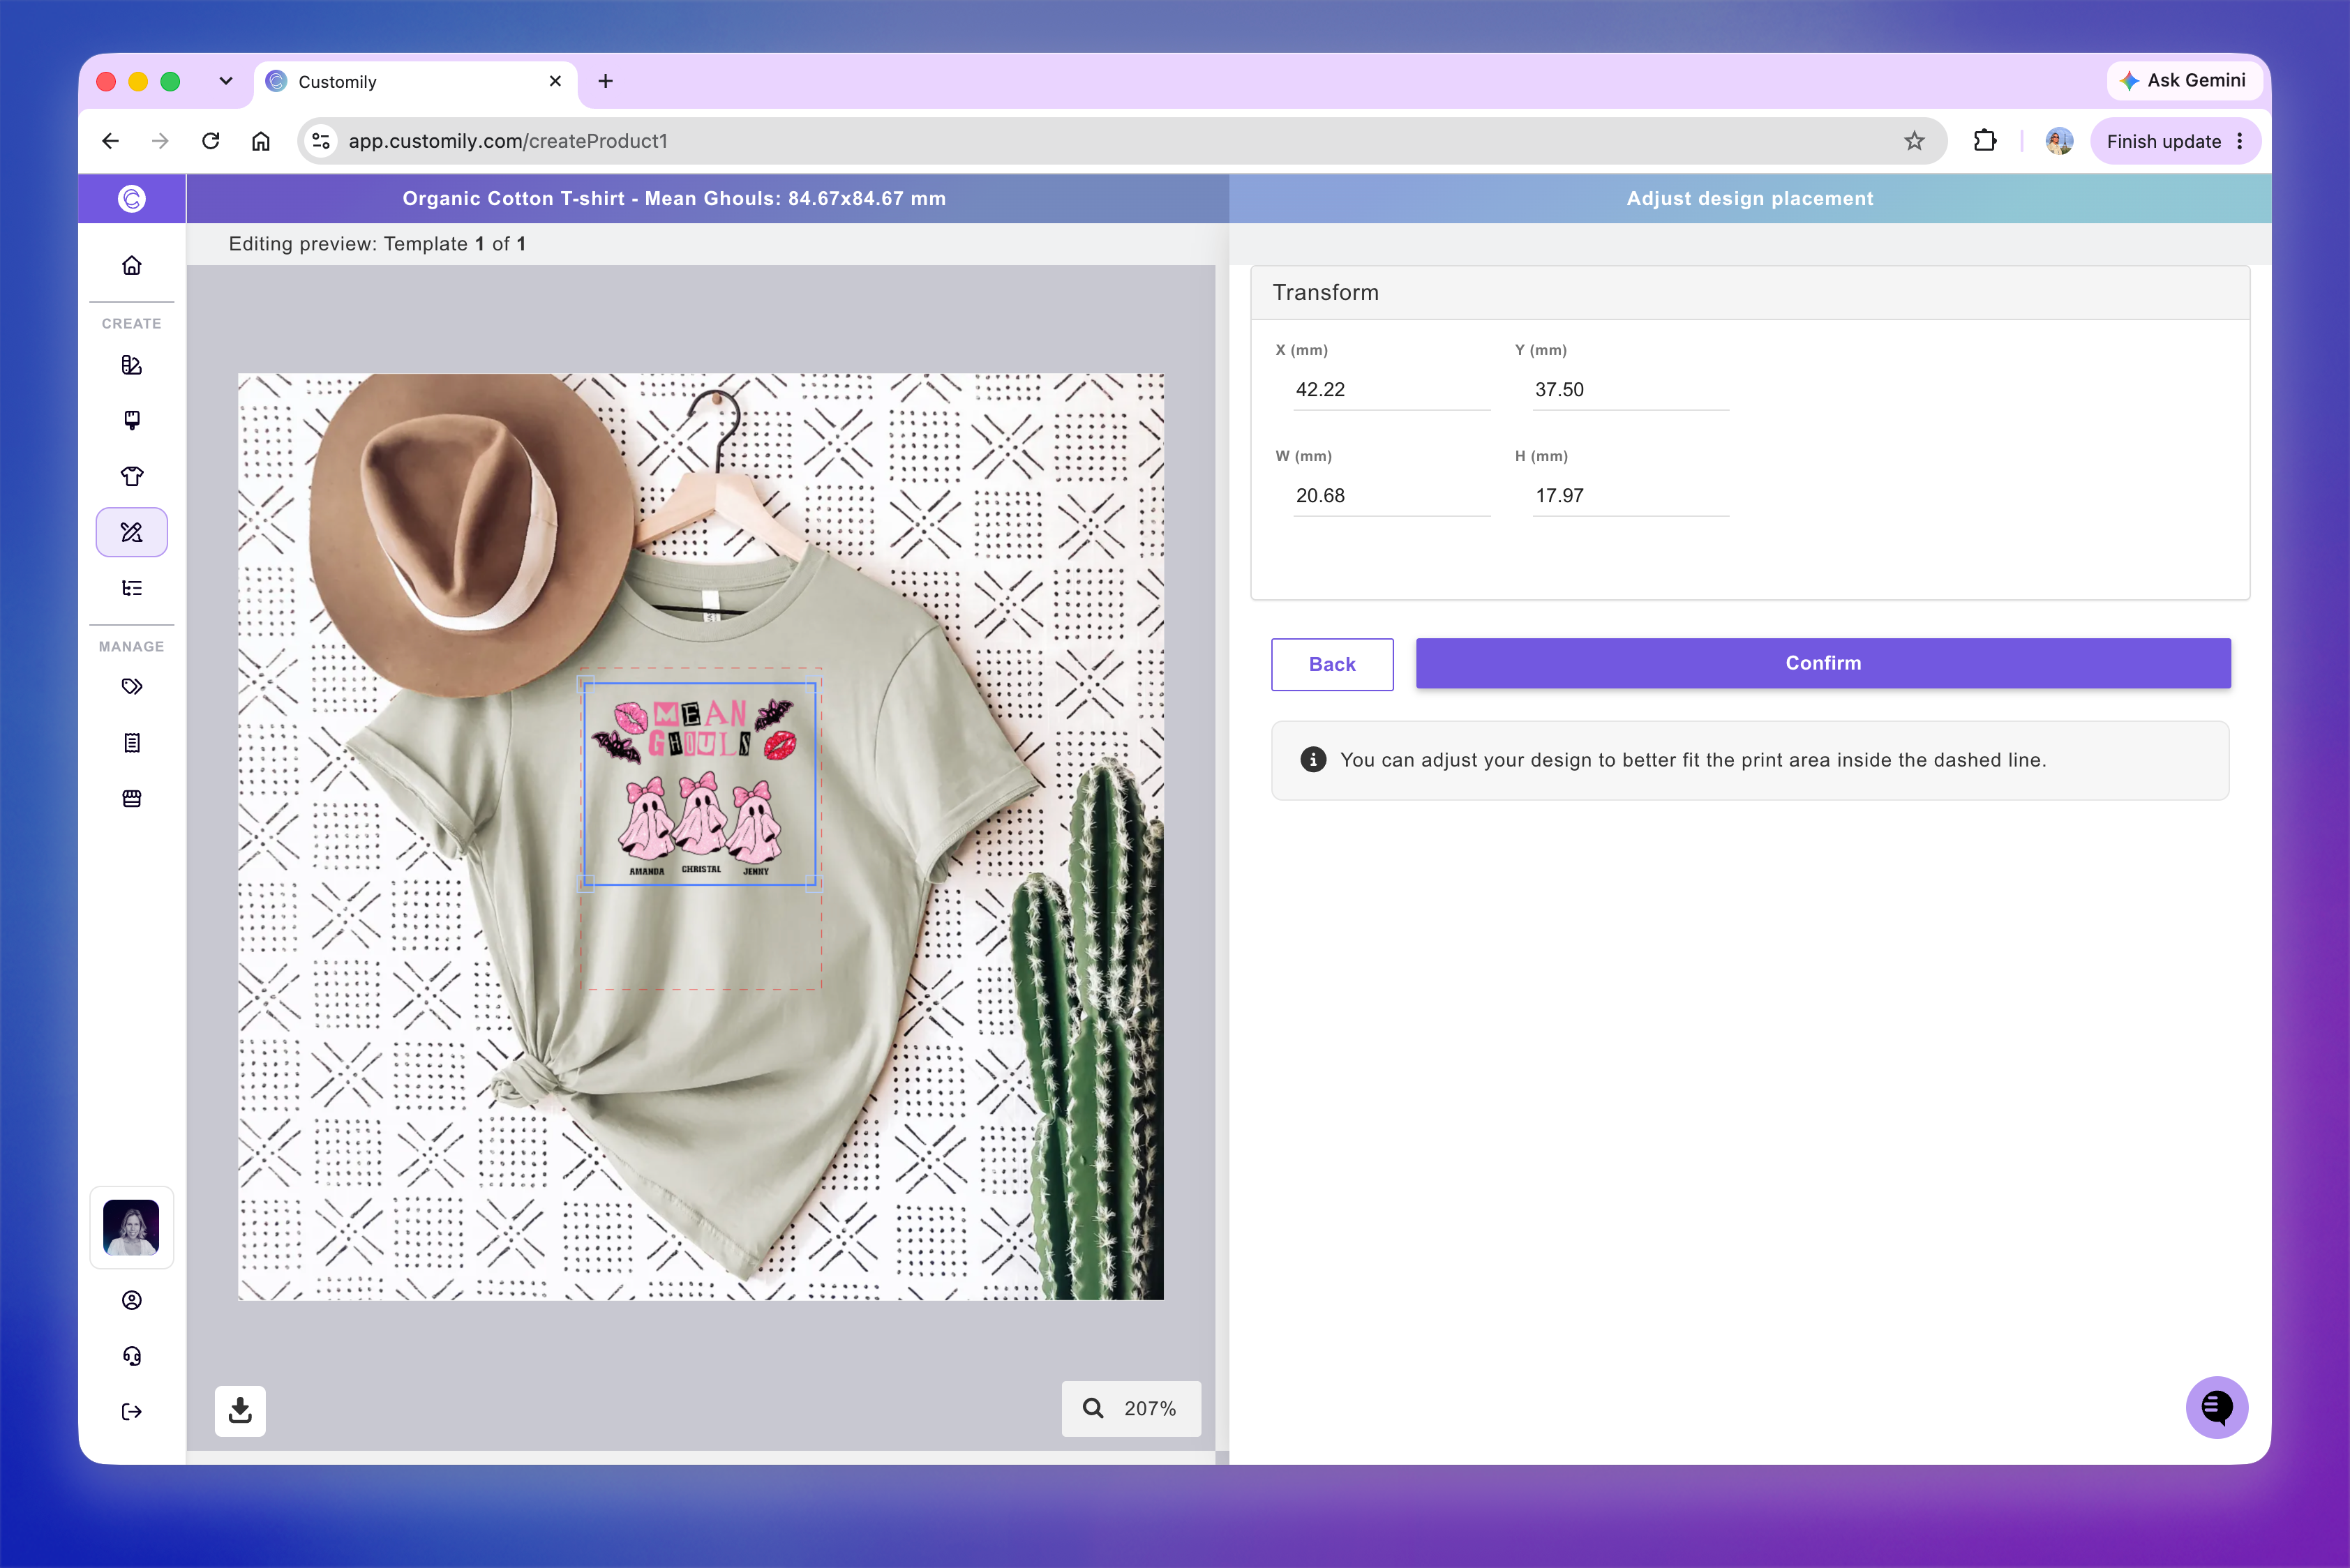2350x1568 pixels.
Task: Open the store icon under MANAGE
Action: click(131, 798)
